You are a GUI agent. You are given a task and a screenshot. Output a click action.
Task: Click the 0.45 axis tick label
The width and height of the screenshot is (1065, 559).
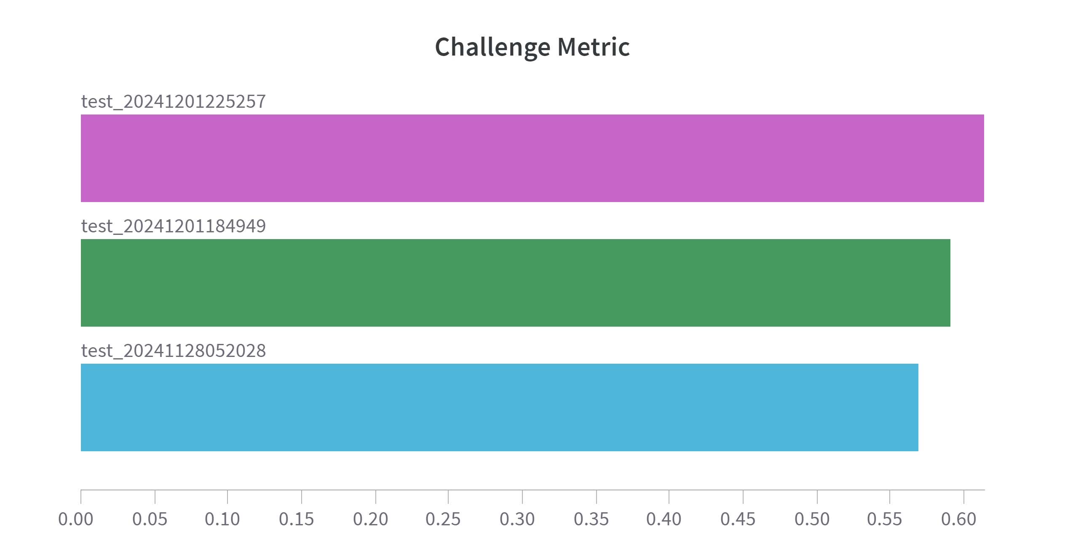(x=738, y=519)
